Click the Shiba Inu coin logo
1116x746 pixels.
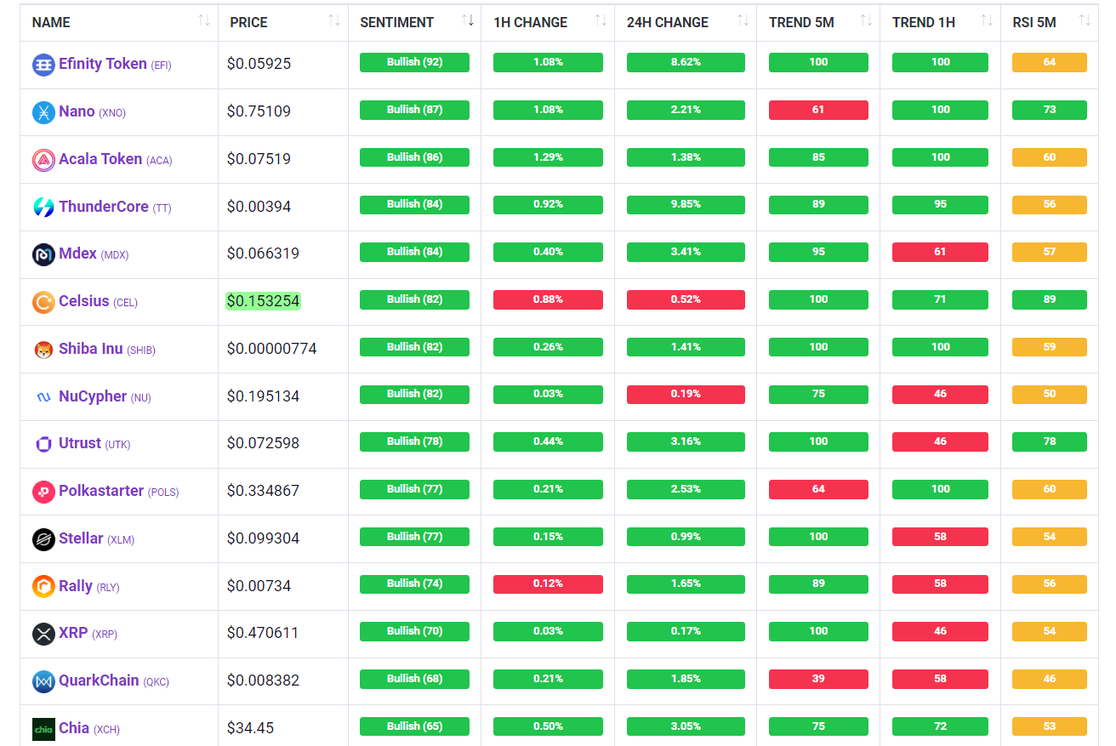[x=43, y=350]
